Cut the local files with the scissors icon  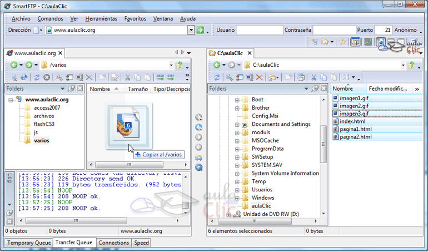(313, 78)
